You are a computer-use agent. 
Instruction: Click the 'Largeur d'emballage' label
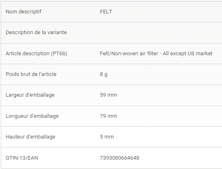tap(30, 95)
